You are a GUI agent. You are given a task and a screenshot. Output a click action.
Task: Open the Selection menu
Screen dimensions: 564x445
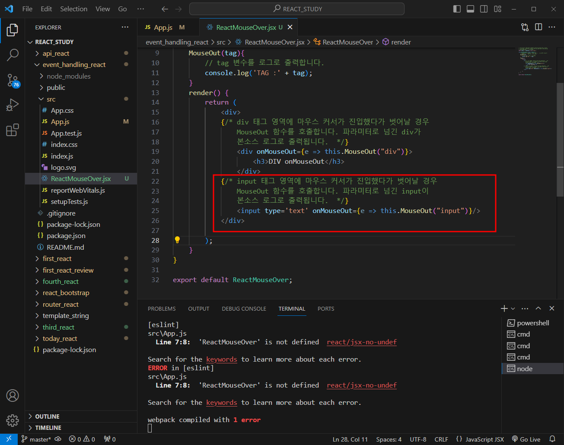(74, 9)
